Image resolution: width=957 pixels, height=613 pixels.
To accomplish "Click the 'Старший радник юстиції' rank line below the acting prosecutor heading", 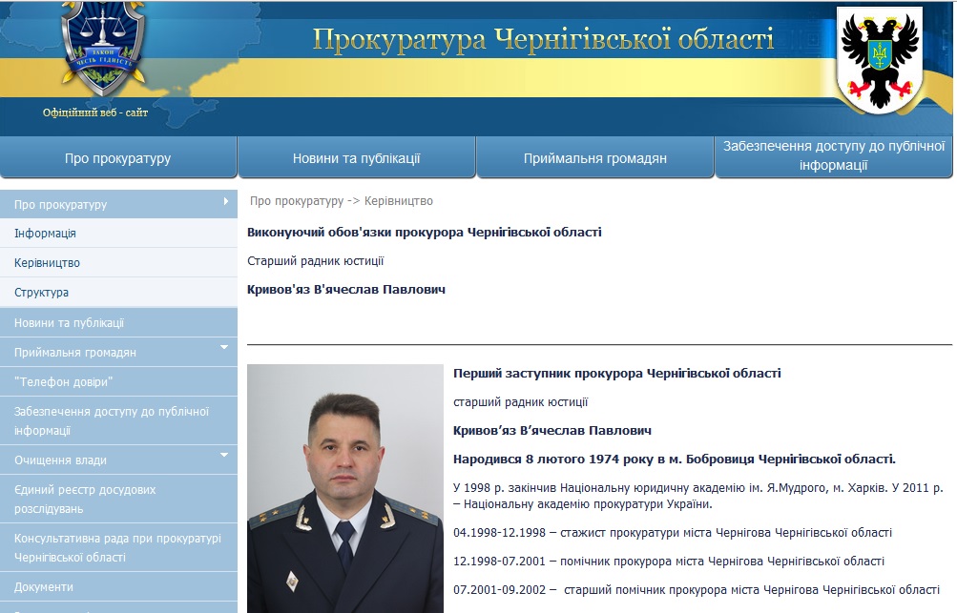I will [316, 261].
